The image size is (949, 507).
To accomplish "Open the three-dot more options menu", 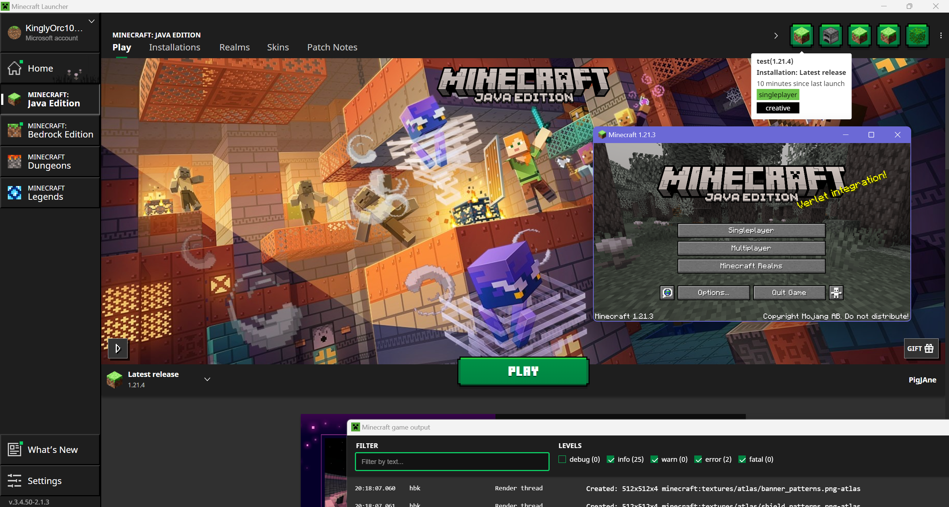I will point(941,36).
